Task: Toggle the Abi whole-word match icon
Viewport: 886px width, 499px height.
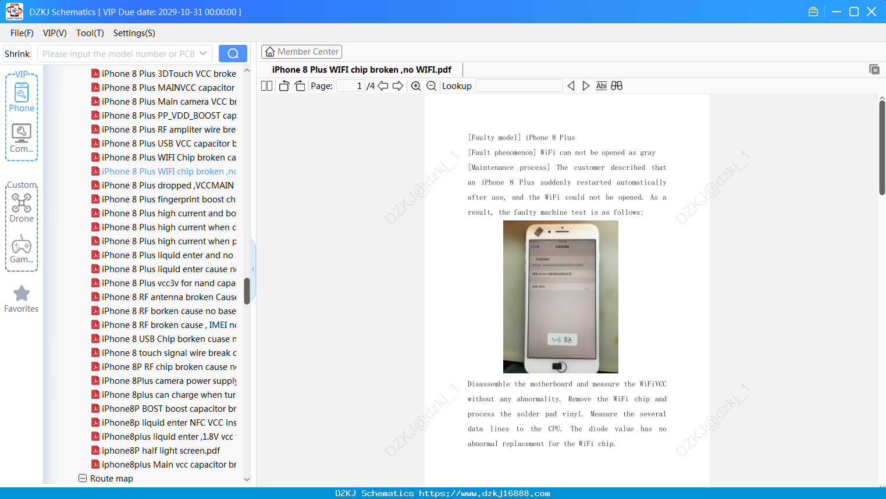Action: pos(602,86)
